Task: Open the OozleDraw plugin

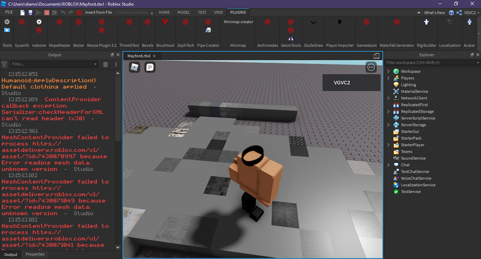Action: click(313, 22)
